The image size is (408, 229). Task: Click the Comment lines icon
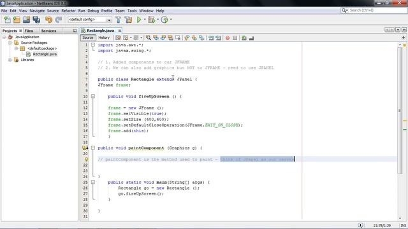point(244,38)
